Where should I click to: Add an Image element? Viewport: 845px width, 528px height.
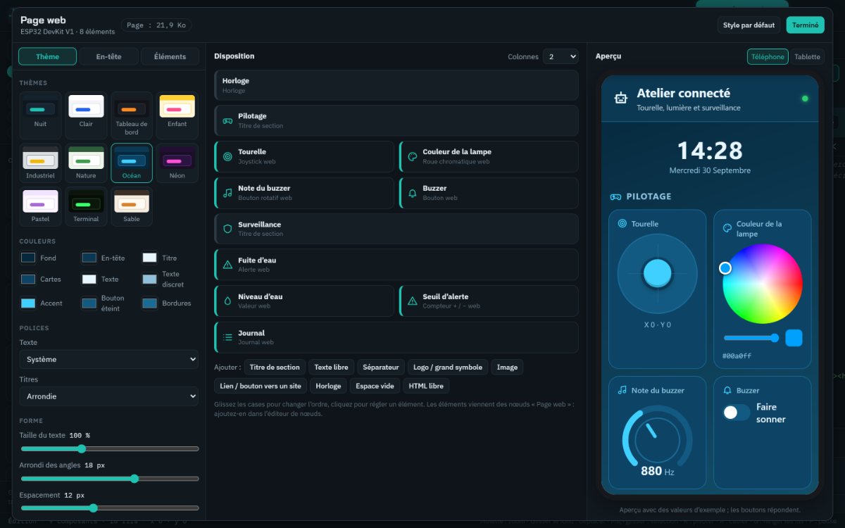coord(507,367)
